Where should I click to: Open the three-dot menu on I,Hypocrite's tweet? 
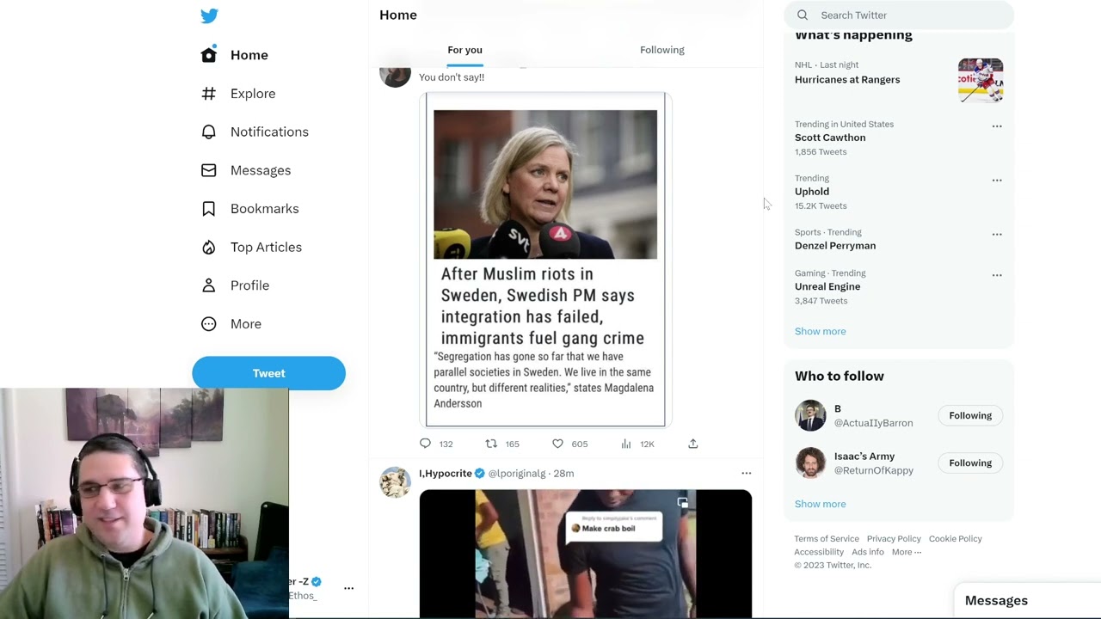pyautogui.click(x=746, y=473)
